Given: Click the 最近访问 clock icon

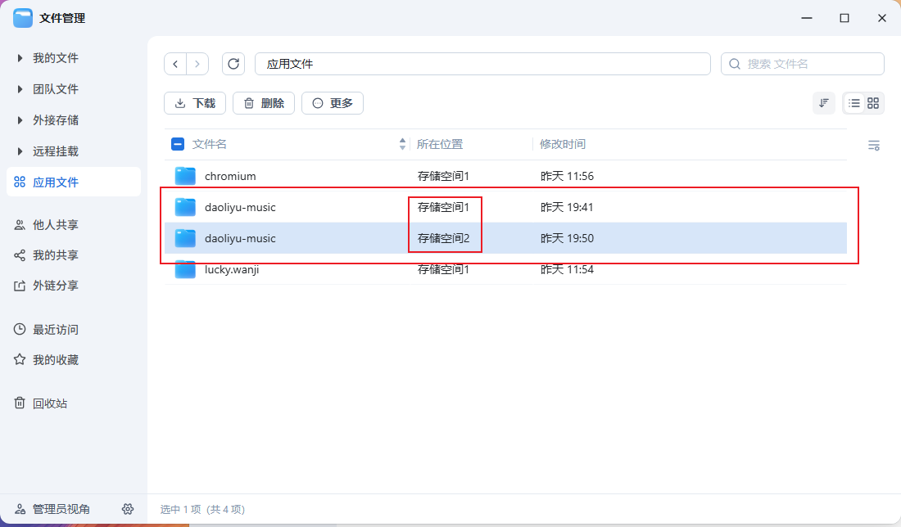Looking at the screenshot, I should click(x=20, y=330).
